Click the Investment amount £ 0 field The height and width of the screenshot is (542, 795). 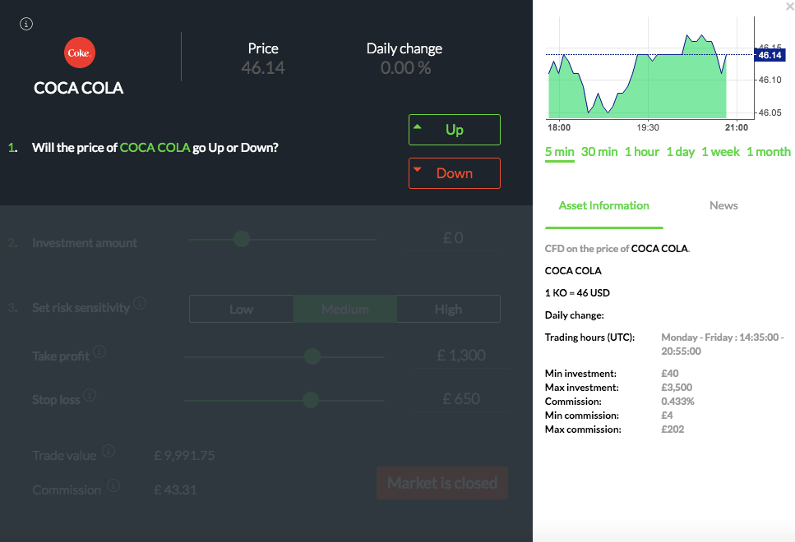pos(453,238)
